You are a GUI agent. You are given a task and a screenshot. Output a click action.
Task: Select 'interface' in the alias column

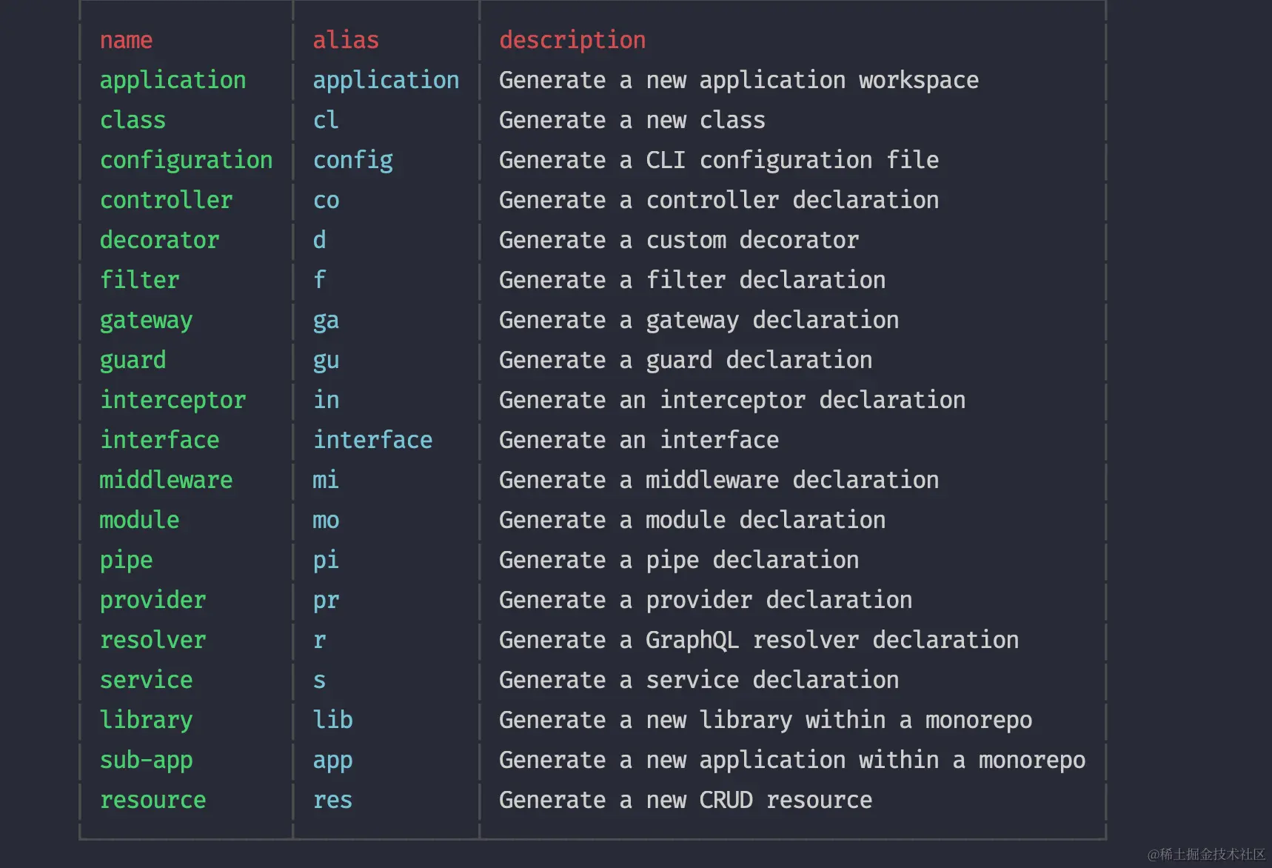coord(373,440)
